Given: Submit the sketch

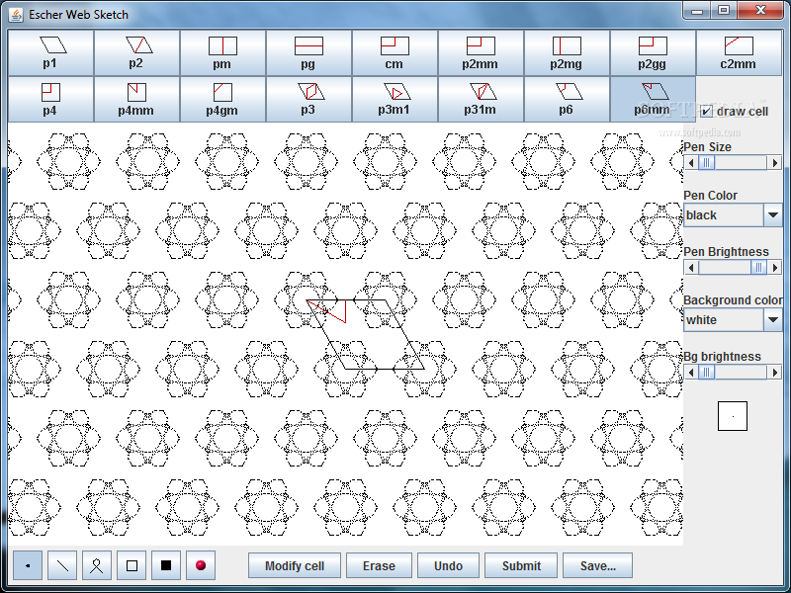Looking at the screenshot, I should (521, 565).
